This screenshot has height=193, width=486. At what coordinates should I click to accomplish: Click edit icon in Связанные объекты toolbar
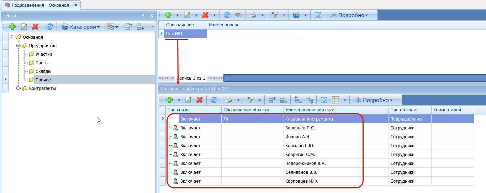[x=189, y=100]
